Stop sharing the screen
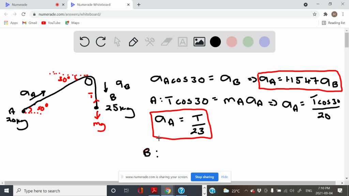 (204, 177)
